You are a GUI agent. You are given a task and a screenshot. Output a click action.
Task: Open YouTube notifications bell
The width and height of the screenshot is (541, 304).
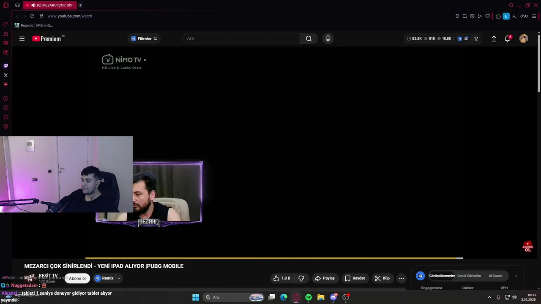pyautogui.click(x=508, y=38)
